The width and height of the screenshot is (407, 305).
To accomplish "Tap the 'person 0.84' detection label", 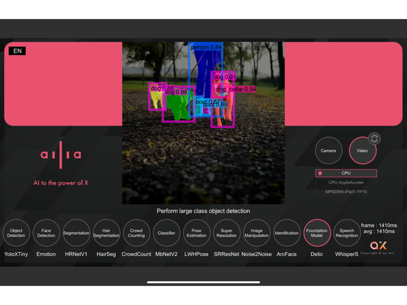I will click(206, 47).
